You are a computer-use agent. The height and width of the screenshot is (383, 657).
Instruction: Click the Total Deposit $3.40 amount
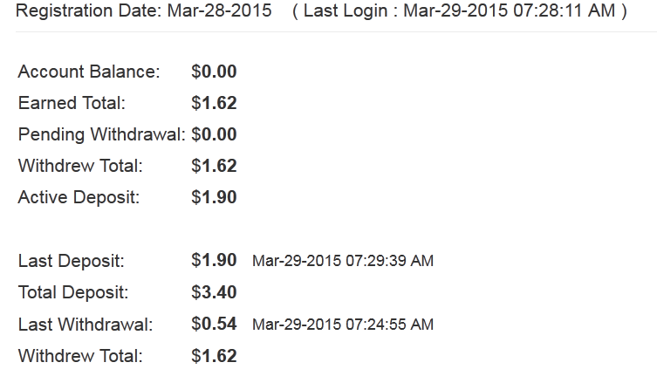214,292
